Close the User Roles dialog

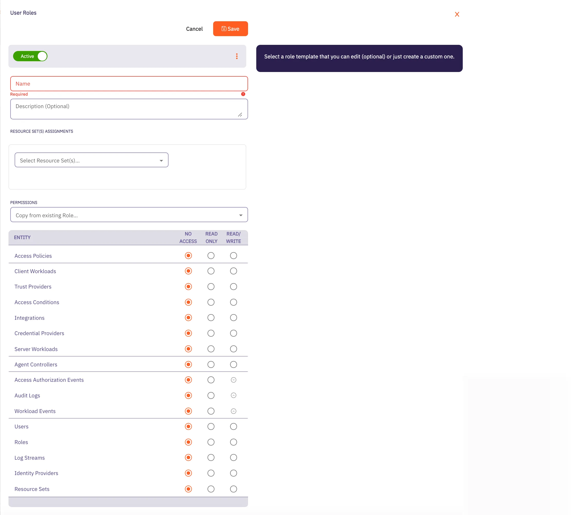(457, 14)
